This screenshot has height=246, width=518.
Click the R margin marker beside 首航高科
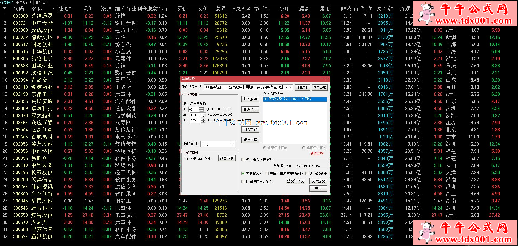tap(58, 137)
